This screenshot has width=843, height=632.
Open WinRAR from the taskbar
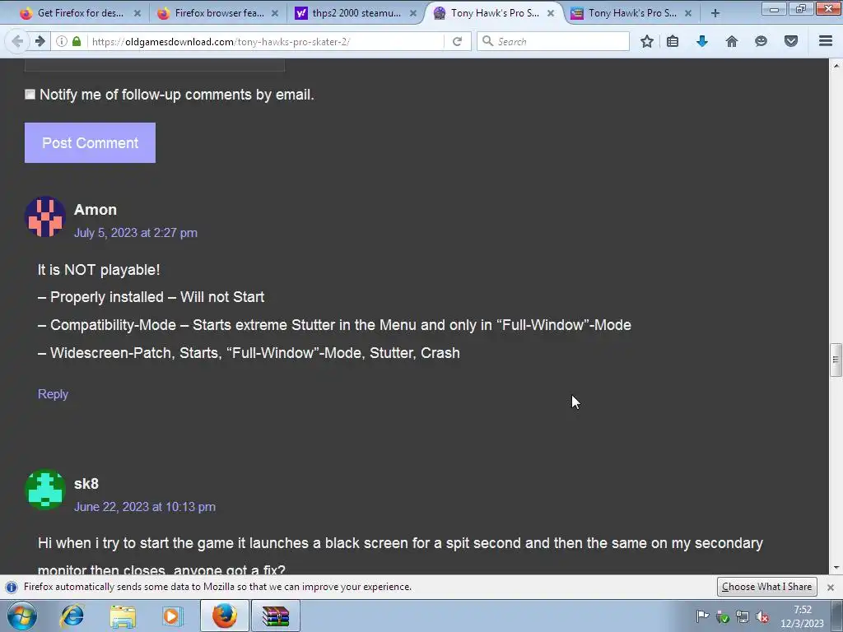pos(276,616)
